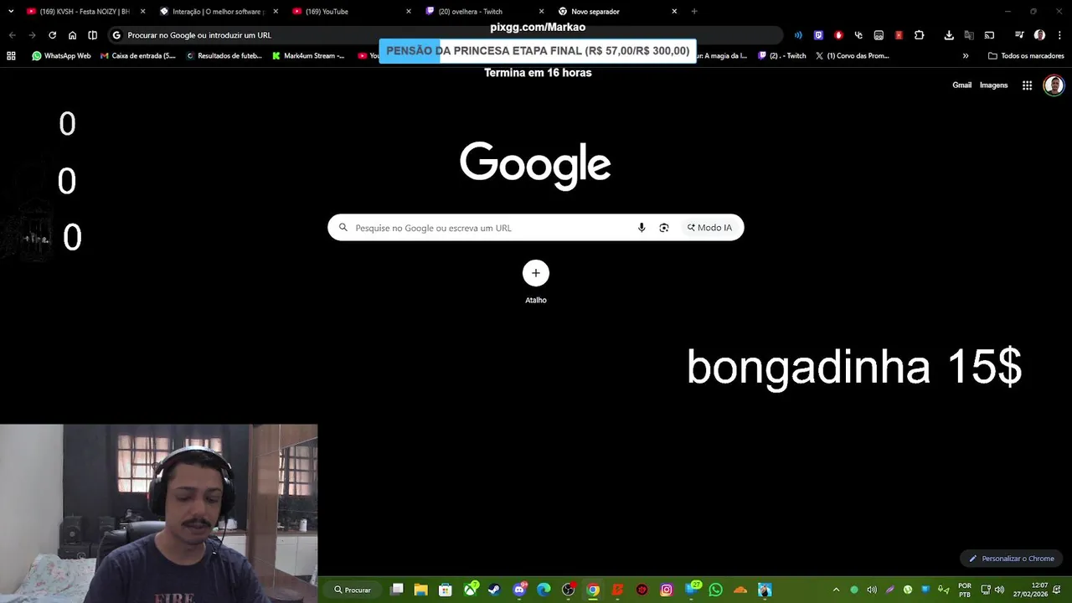1072x603 pixels.
Task: Close the (169) YouTube tab
Action: coord(409,12)
